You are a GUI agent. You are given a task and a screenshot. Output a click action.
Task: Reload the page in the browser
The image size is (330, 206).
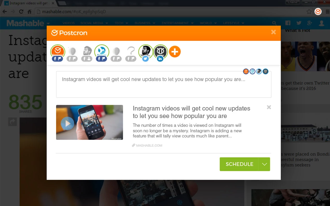(x=21, y=12)
